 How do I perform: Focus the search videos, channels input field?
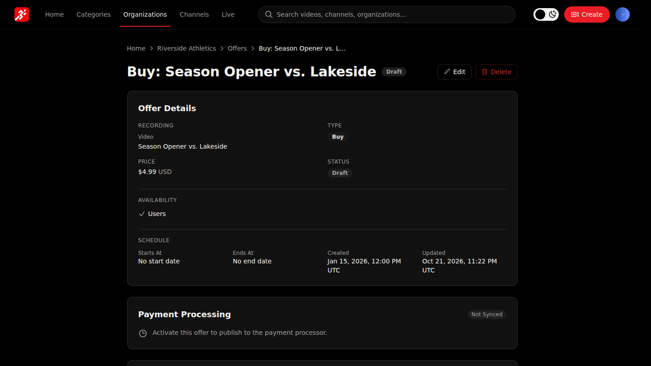pyautogui.click(x=387, y=14)
